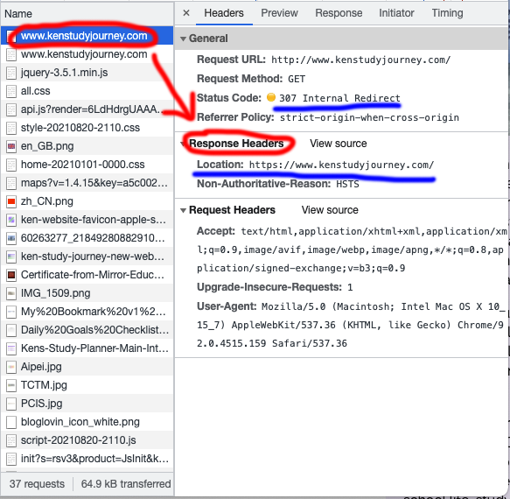
Task: Select the jquery-3.5.1.min.js request
Action: (87, 73)
